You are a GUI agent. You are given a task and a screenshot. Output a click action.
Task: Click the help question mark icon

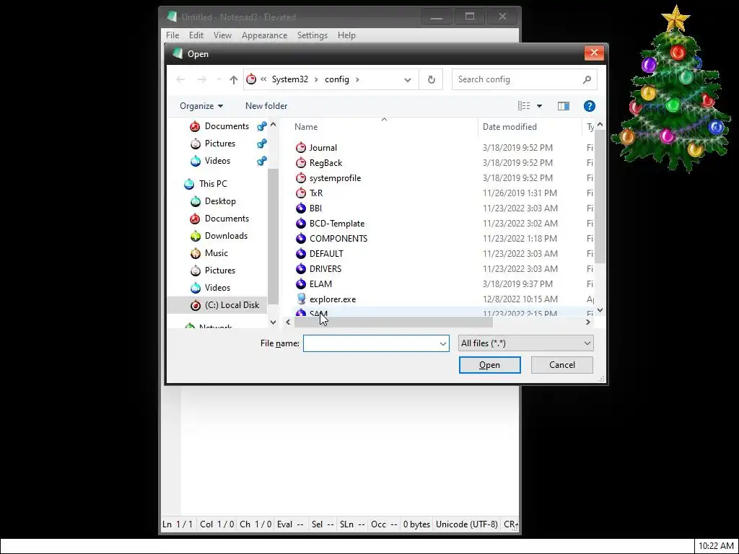[589, 106]
